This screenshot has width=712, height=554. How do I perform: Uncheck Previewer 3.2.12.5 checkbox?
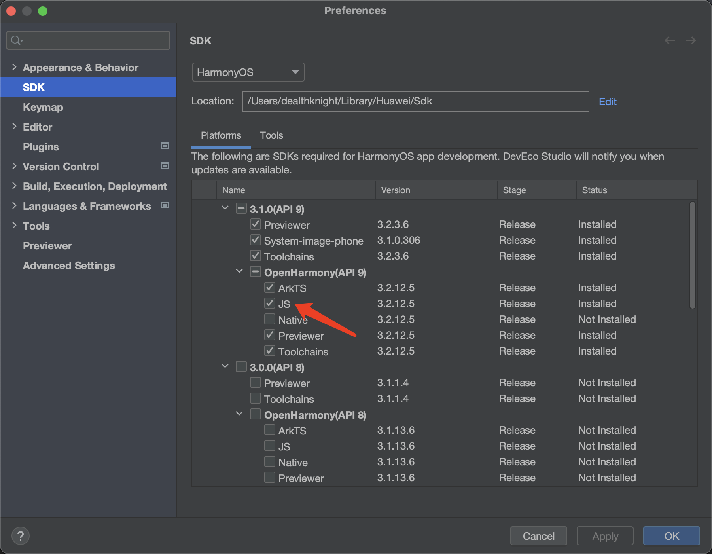click(x=270, y=335)
